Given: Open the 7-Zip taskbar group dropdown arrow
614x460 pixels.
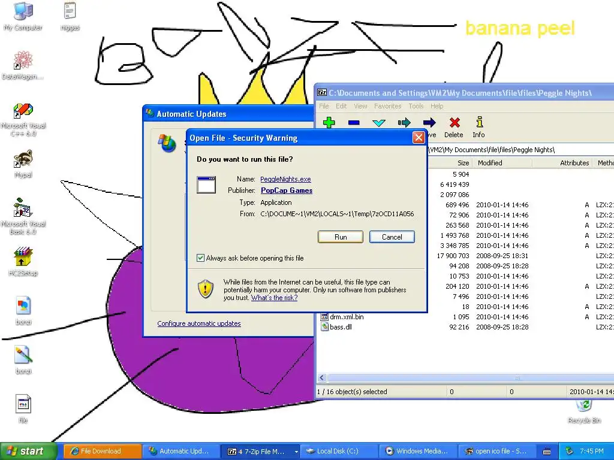Looking at the screenshot, I should pyautogui.click(x=296, y=452).
